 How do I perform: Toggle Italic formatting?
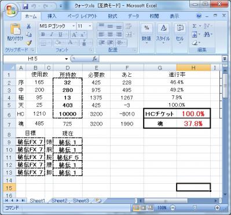[x=52, y=35]
